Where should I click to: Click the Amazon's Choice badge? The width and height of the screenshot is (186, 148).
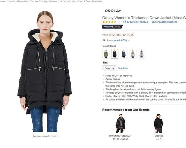[x=112, y=27]
